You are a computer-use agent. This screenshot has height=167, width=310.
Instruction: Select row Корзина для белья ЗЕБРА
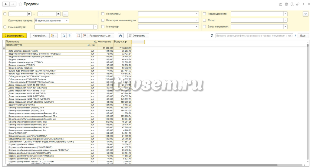pyautogui.click(x=69, y=145)
